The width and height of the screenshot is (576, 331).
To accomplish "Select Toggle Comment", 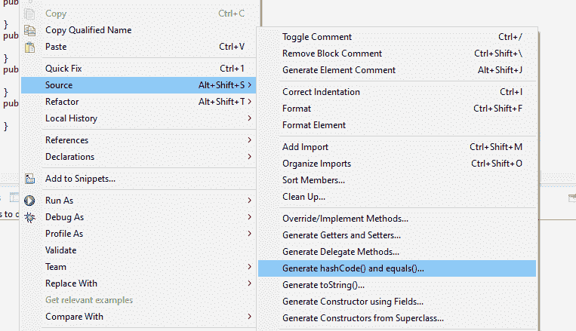I will [317, 37].
